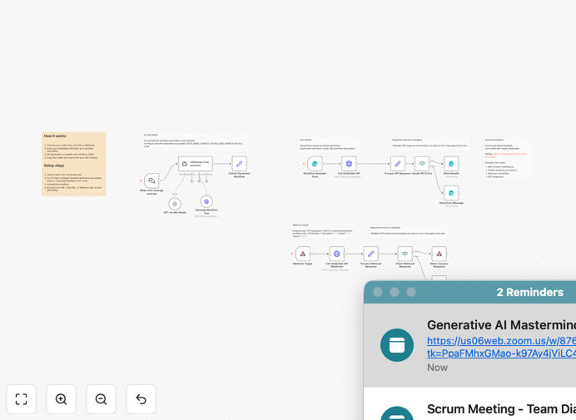Click the reset zoom arrow button
The height and width of the screenshot is (420, 576).
[x=141, y=399]
